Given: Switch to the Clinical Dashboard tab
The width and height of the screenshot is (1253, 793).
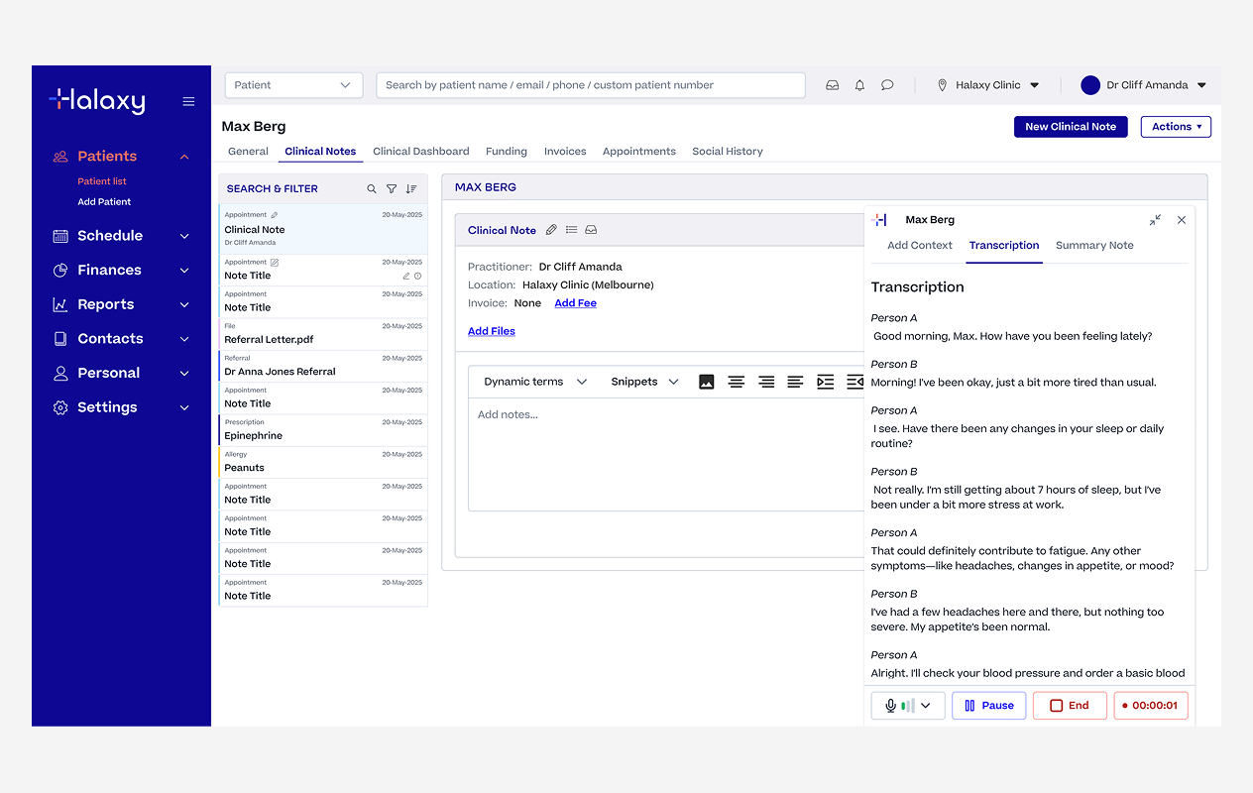Looking at the screenshot, I should pos(421,152).
